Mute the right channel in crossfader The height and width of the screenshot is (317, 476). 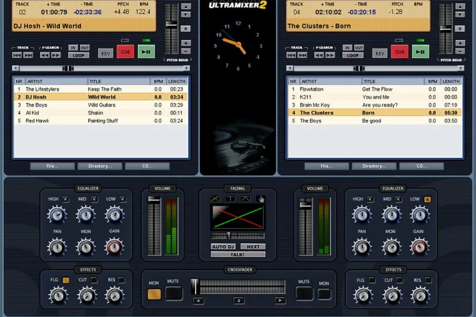(x=304, y=293)
